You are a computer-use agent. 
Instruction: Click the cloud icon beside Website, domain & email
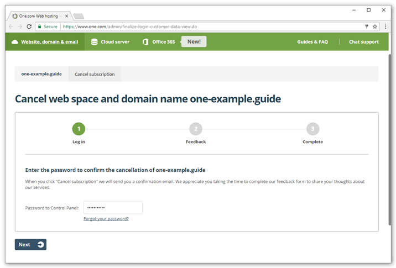pyautogui.click(x=14, y=42)
